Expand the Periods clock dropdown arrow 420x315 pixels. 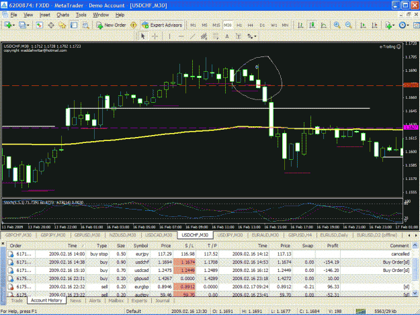pyautogui.click(x=408, y=26)
